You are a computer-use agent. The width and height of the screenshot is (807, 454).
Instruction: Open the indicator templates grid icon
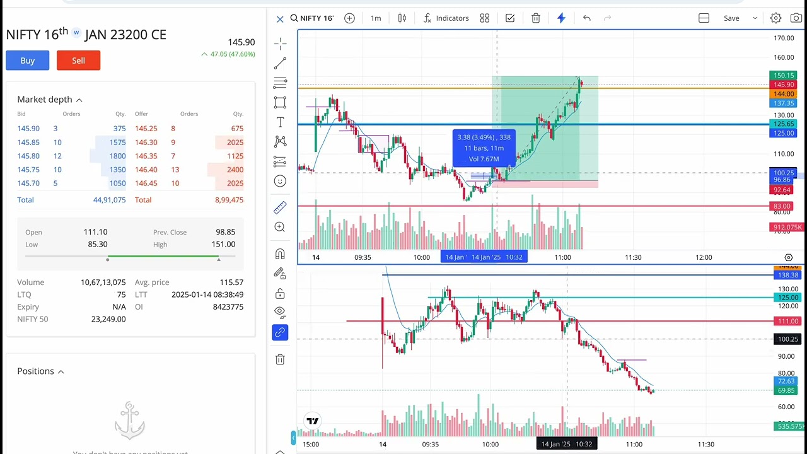click(485, 18)
